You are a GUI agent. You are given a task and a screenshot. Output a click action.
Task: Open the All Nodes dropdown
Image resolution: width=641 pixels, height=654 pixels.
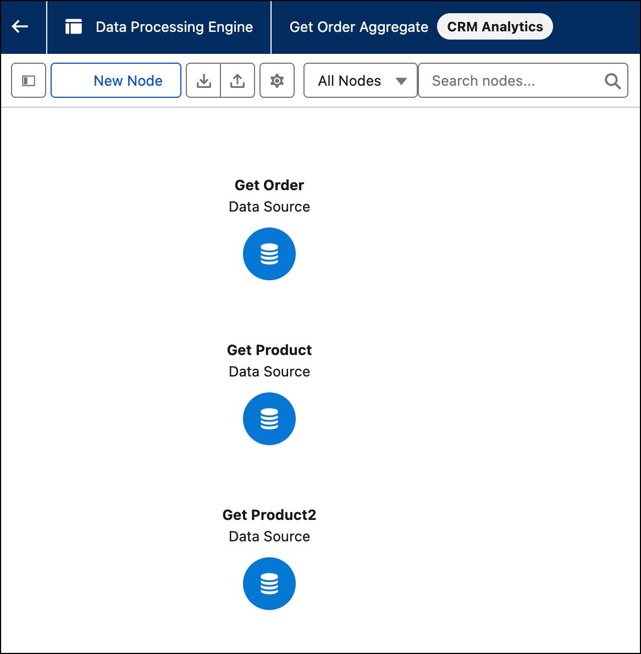(x=361, y=80)
